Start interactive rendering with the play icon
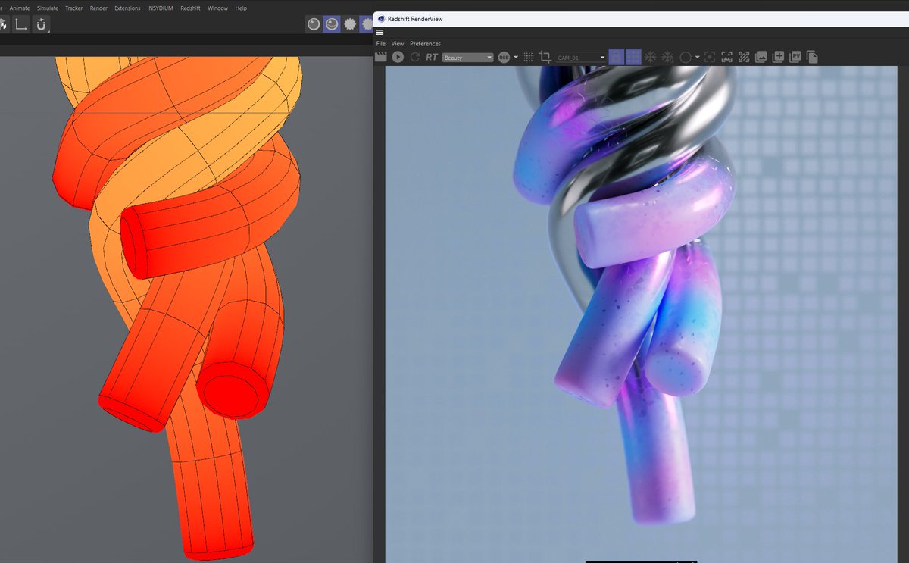 [x=398, y=57]
